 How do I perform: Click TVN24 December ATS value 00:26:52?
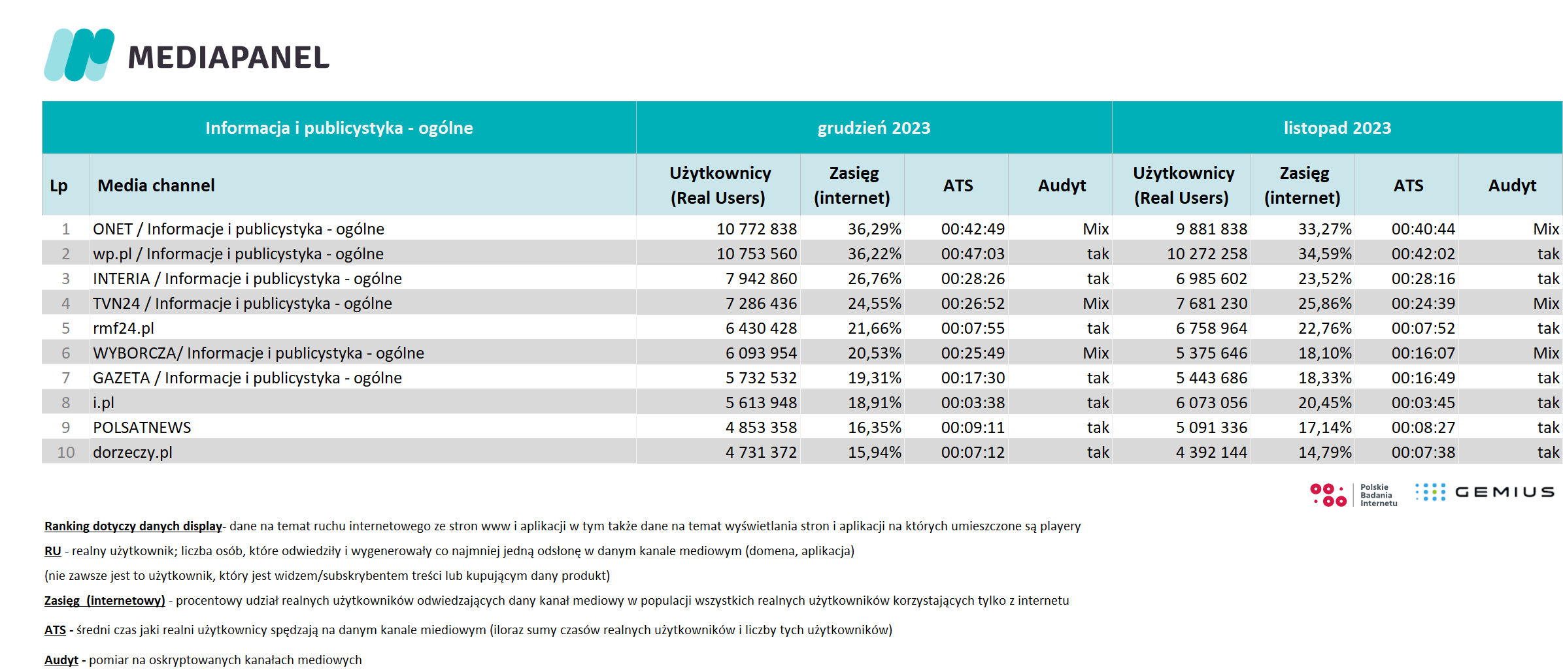[x=973, y=303]
